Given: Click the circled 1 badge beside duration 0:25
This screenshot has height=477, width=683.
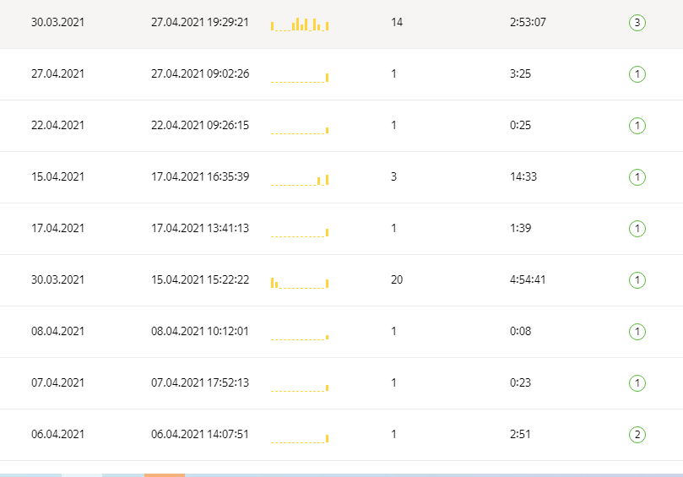Looking at the screenshot, I should coord(637,126).
